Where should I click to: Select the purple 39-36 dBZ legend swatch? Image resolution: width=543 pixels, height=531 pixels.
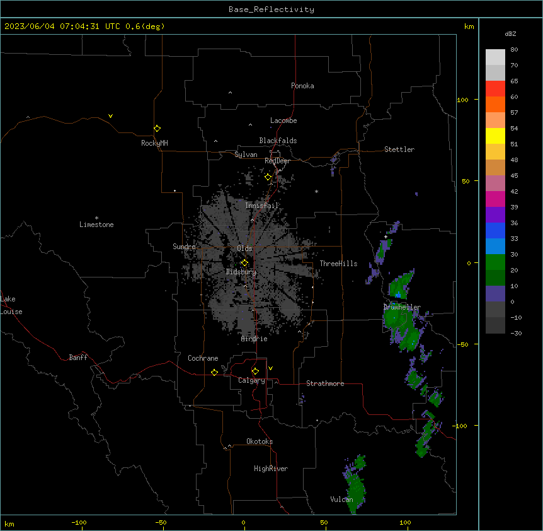[495, 215]
